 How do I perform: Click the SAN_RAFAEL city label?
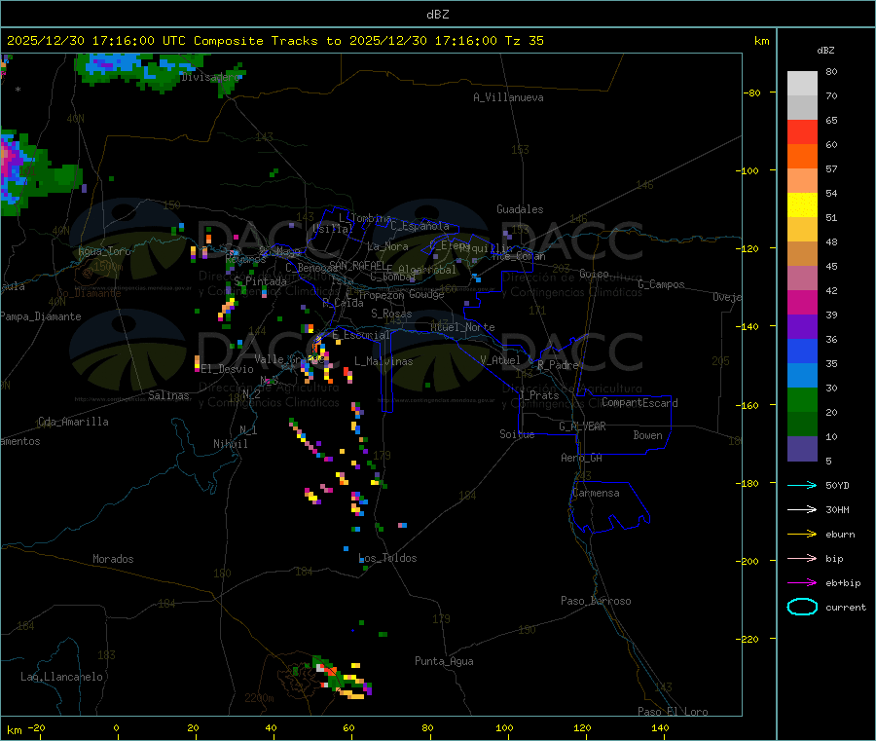(357, 265)
